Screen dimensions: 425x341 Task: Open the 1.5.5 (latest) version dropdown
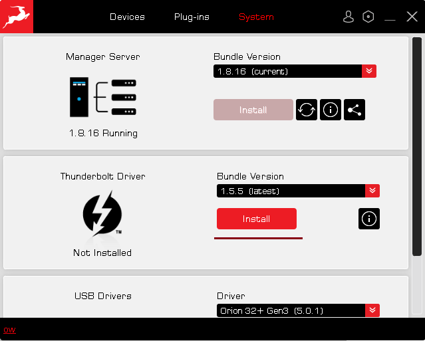click(x=298, y=191)
